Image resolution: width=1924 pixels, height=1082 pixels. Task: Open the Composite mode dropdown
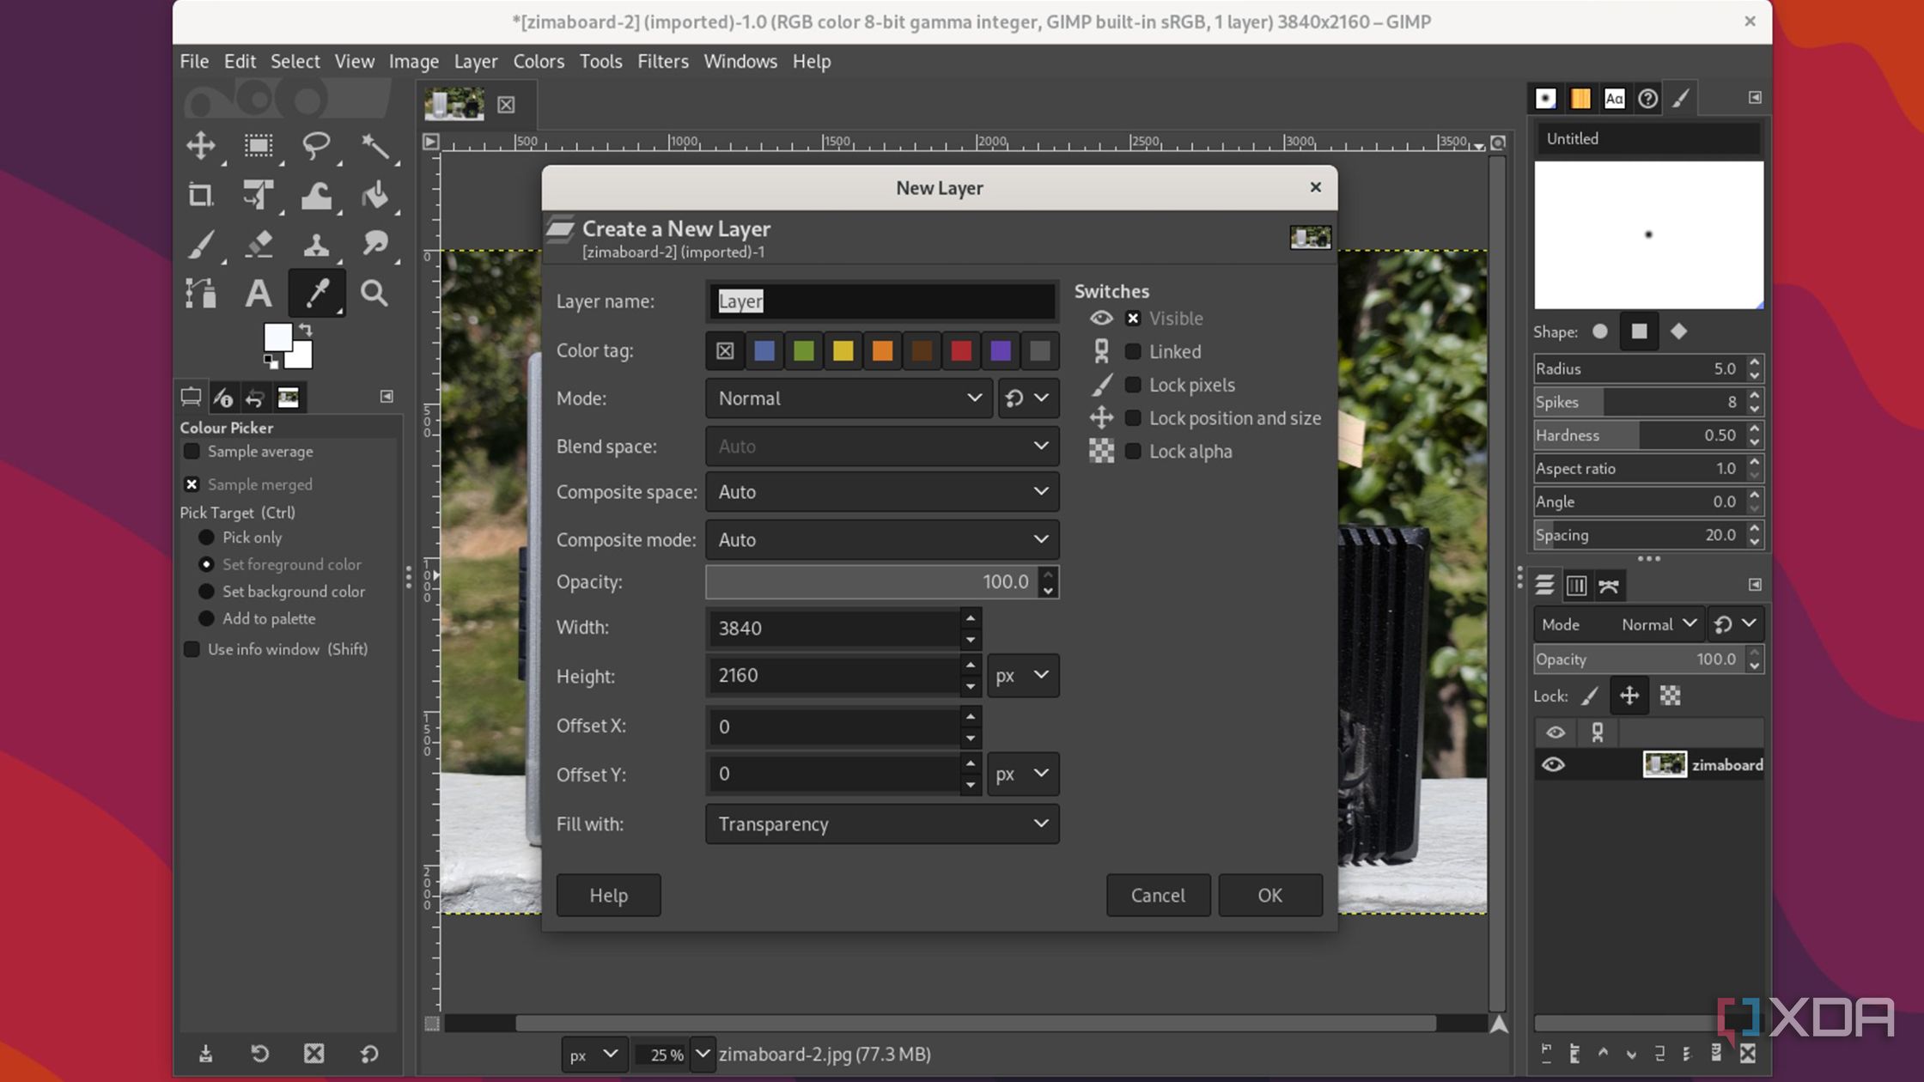(882, 540)
